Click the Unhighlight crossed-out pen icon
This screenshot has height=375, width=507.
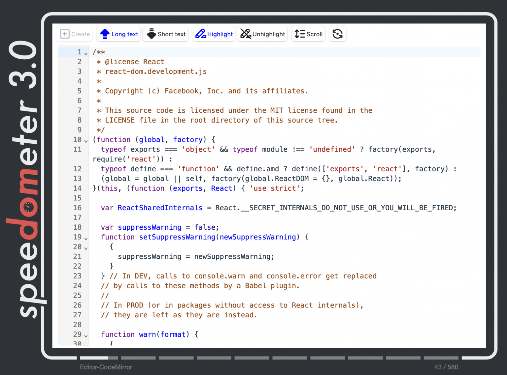pos(246,34)
